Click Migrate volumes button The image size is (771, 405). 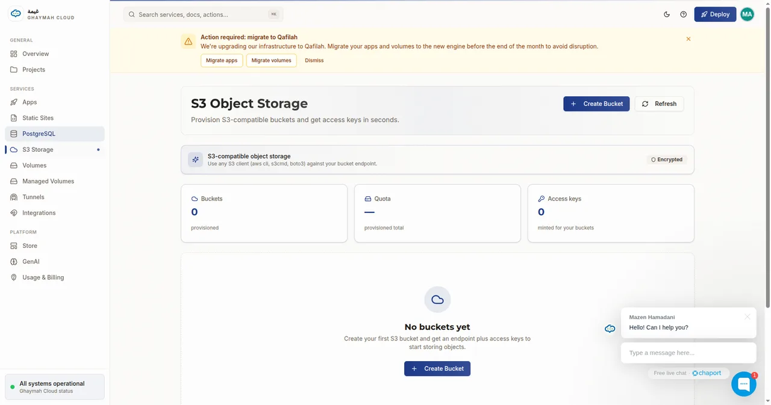271,61
